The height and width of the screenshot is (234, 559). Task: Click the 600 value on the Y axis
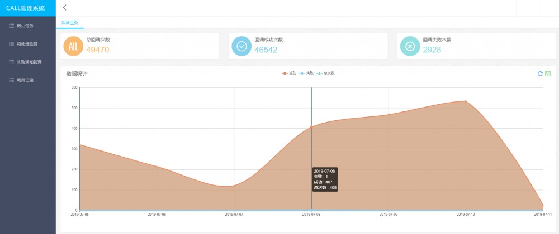(x=74, y=87)
